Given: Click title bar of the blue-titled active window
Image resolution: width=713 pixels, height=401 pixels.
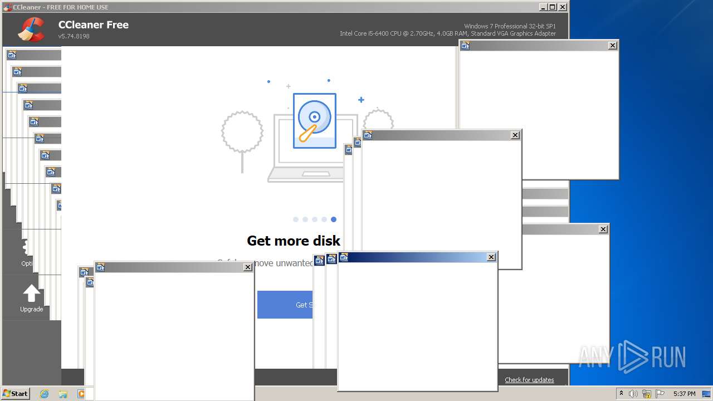Looking at the screenshot, I should 417,257.
